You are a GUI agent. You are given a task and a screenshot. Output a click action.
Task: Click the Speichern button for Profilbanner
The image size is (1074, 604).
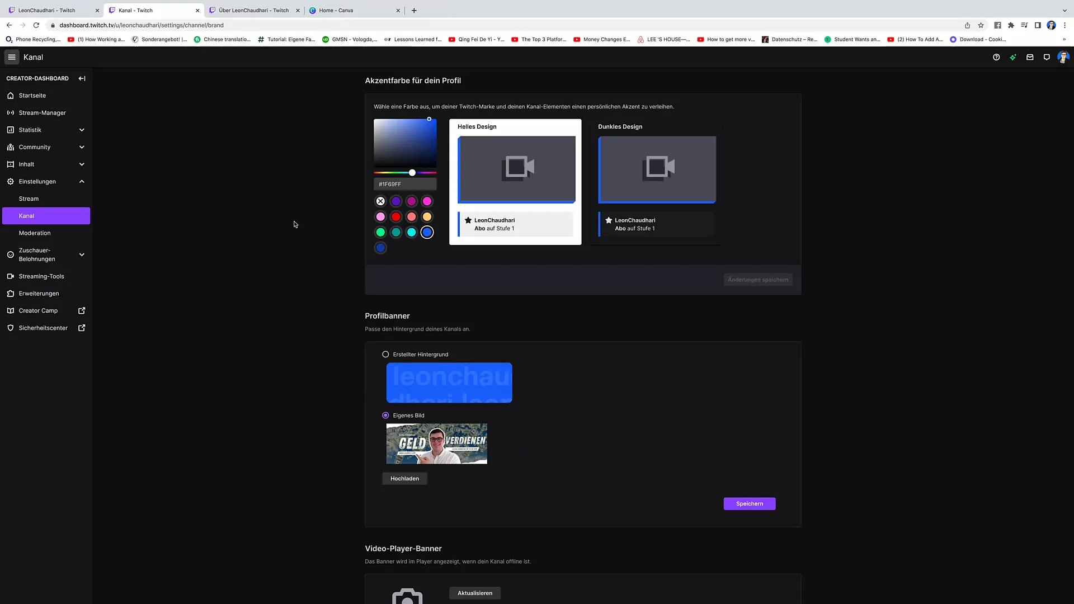[x=750, y=503]
